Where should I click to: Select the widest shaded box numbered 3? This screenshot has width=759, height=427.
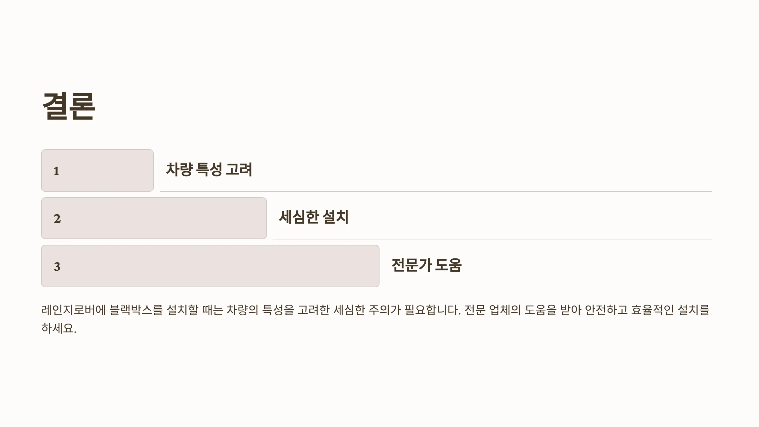click(210, 266)
